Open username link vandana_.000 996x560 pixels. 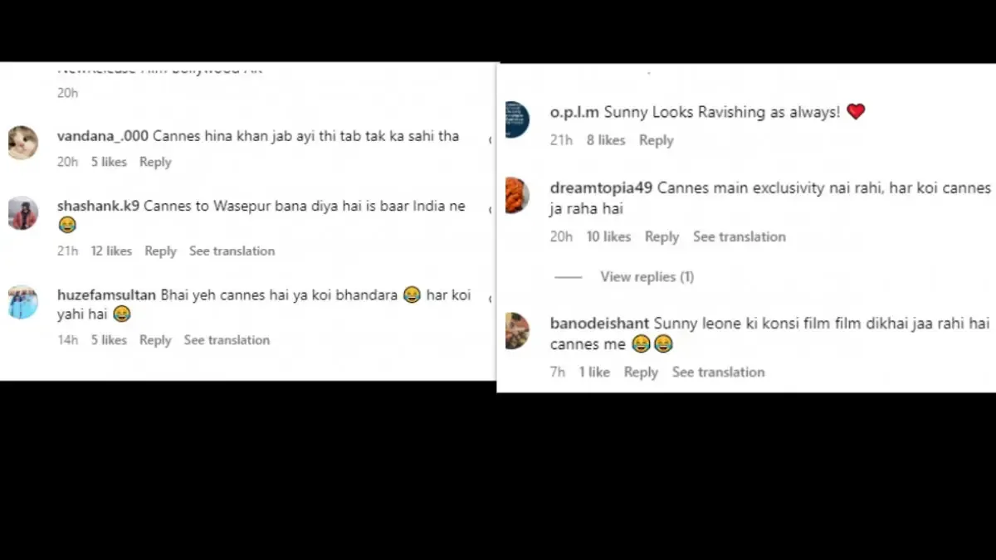pyautogui.click(x=103, y=136)
